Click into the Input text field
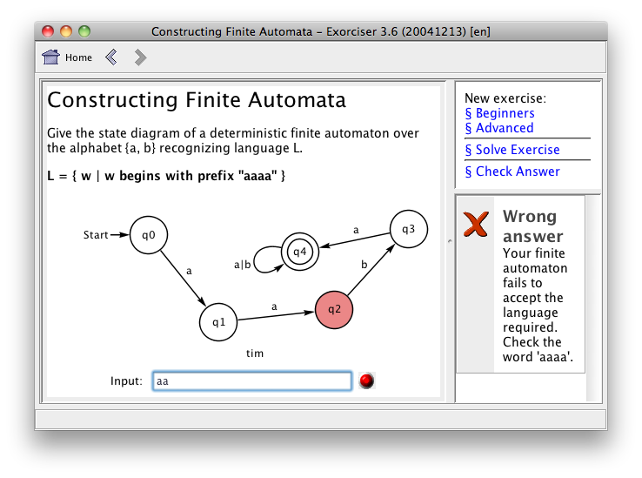 click(x=251, y=380)
